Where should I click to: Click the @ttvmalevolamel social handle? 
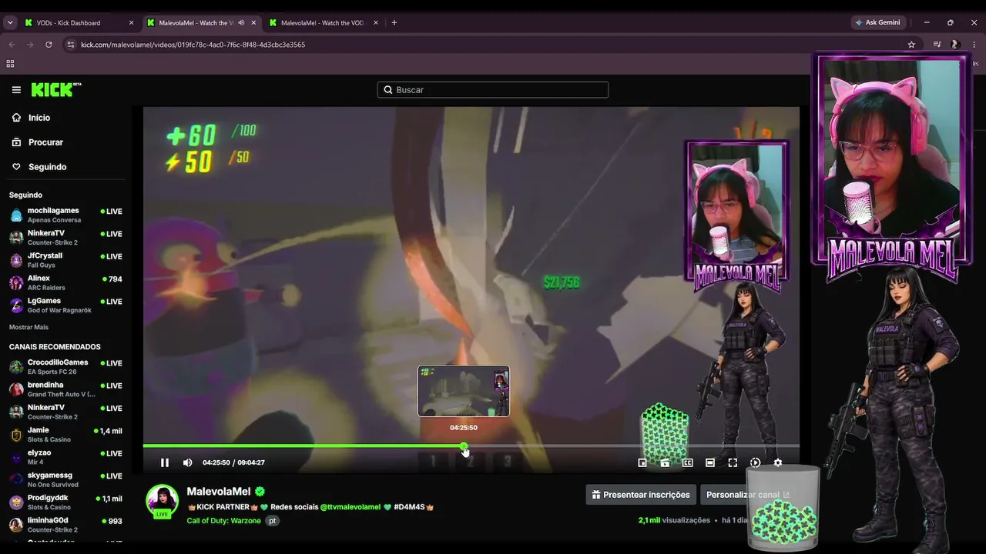pos(350,507)
